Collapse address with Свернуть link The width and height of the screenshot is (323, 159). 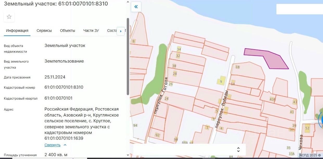click(x=52, y=145)
